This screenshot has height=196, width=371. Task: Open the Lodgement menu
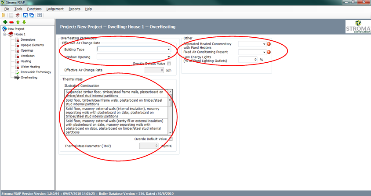[55, 9]
